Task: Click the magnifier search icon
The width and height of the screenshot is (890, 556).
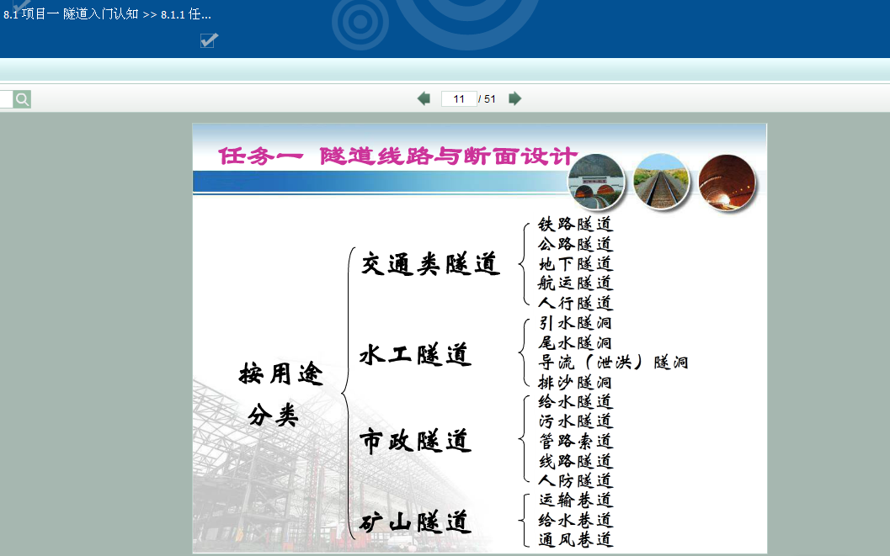Action: point(22,99)
